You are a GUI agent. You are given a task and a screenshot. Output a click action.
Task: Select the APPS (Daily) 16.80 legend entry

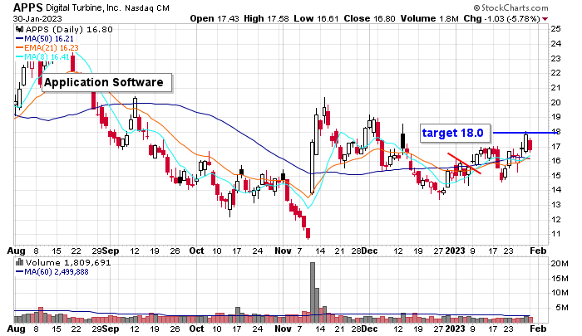69,29
